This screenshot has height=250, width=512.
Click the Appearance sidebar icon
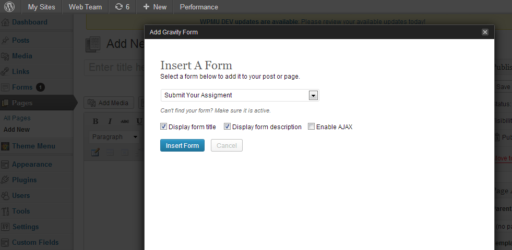pyautogui.click(x=5, y=165)
